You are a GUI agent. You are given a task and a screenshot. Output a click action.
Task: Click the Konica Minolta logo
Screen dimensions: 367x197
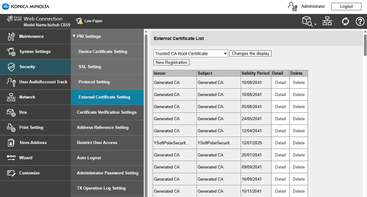(25, 7)
